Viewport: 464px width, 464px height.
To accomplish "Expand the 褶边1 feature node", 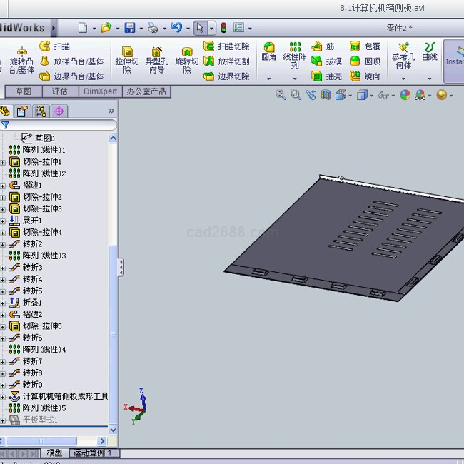I will tap(3, 186).
